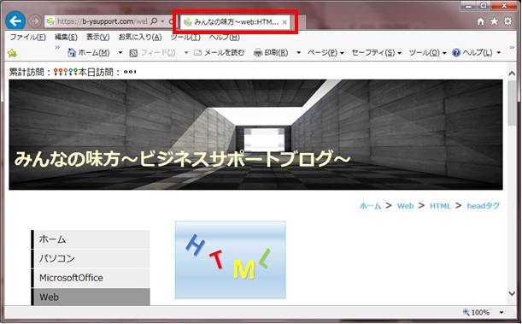Minimize the browser window
Screen dimensions: 522x324
(469, 6)
